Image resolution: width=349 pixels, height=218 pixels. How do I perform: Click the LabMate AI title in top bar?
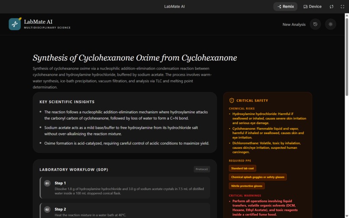[x=174, y=6]
